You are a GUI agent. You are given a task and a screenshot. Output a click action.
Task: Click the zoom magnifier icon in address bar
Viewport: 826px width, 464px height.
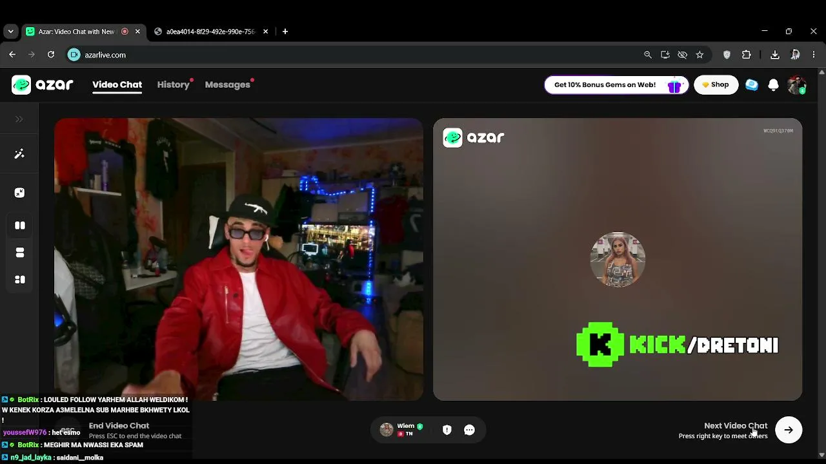(648, 55)
